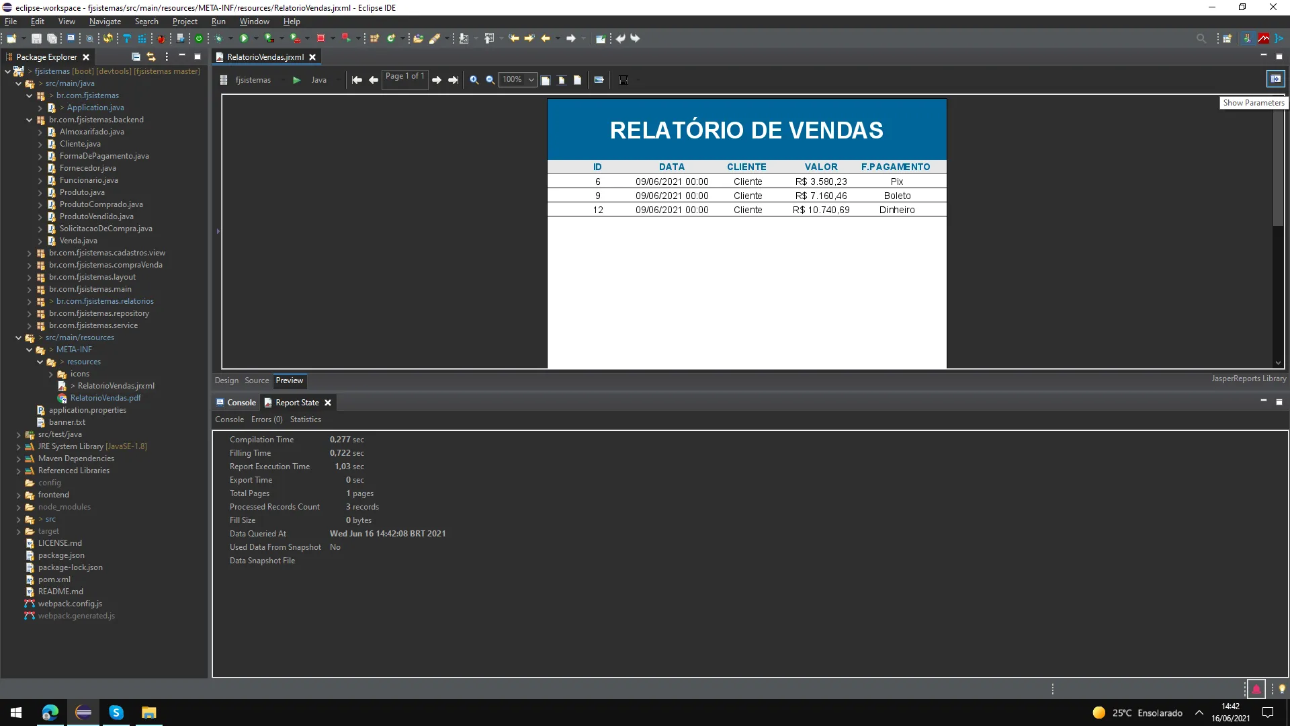Open the Navigate menu
Viewport: 1290px width, 726px height.
(105, 22)
